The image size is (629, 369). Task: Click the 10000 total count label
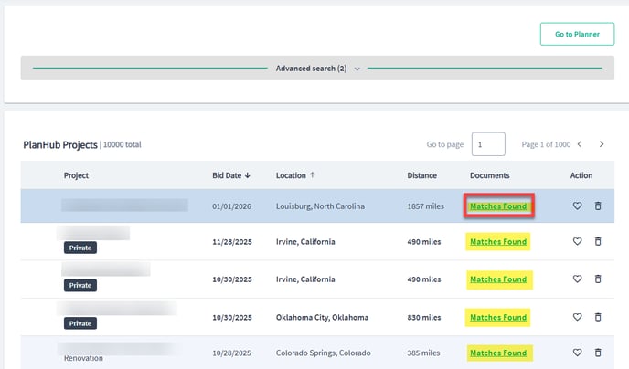[x=122, y=144]
